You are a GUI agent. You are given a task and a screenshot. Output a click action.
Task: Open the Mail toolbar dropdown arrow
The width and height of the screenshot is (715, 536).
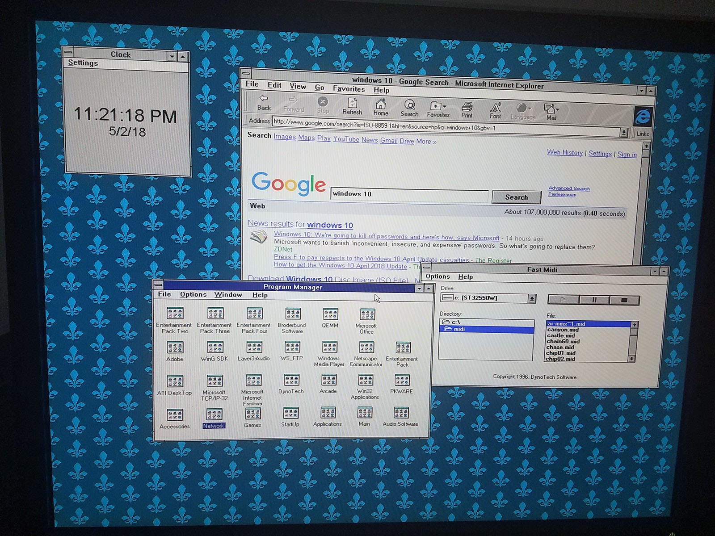[x=557, y=109]
